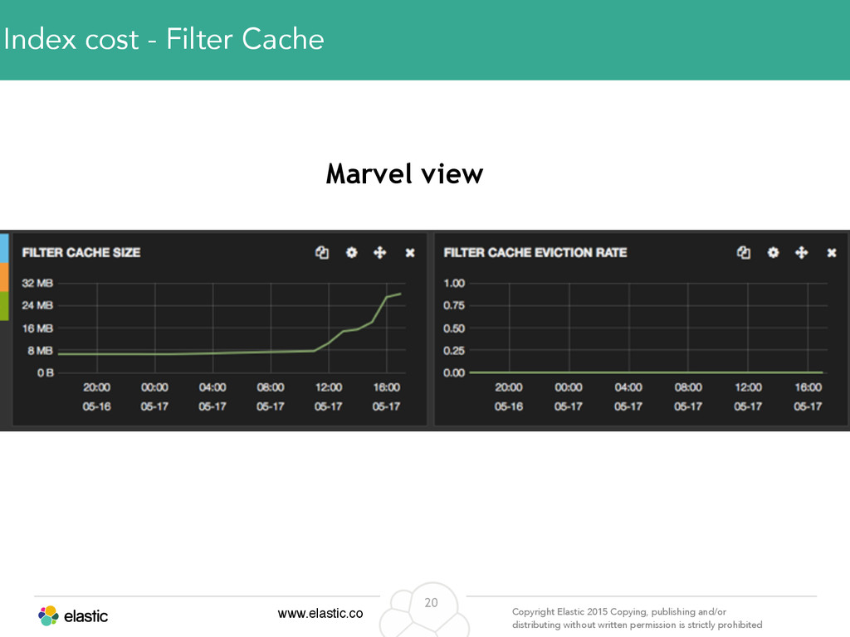Click the Elastic logo in the footer
This screenshot has height=637, width=850.
[x=73, y=616]
